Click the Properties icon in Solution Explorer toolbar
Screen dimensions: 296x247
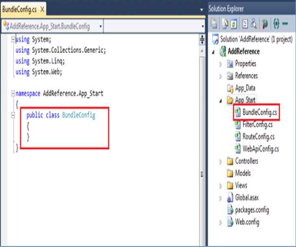coord(214,23)
